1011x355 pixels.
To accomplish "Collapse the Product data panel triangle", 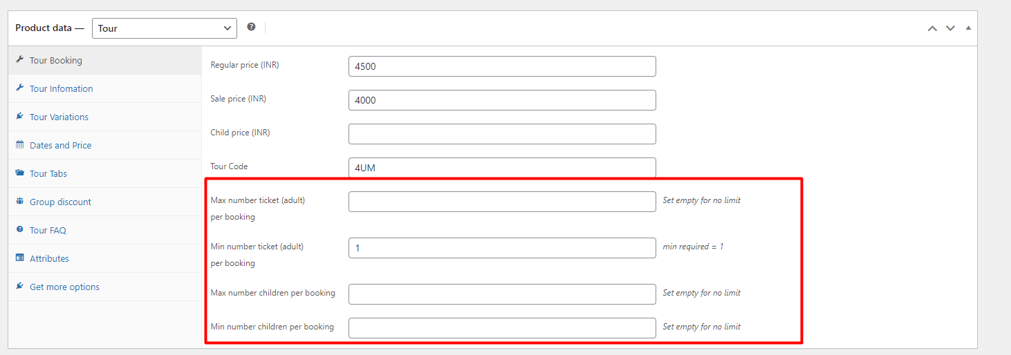I will coord(968,28).
